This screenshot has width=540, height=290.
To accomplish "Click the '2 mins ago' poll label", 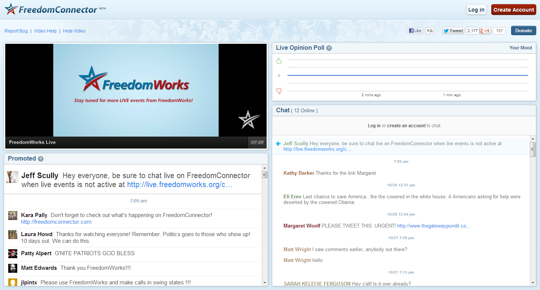I will pyautogui.click(x=371, y=95).
